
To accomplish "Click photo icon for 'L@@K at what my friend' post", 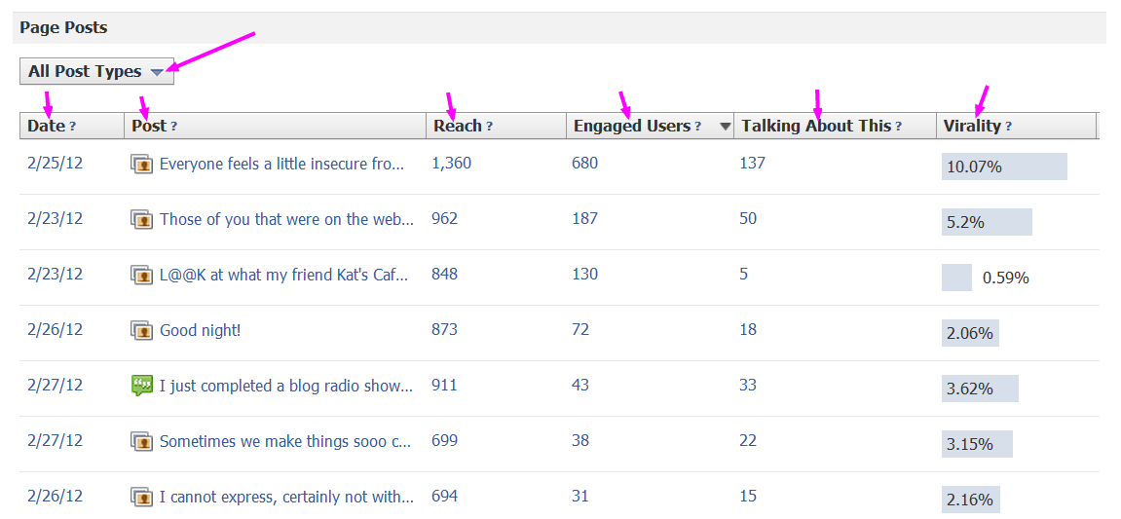I will [x=142, y=275].
